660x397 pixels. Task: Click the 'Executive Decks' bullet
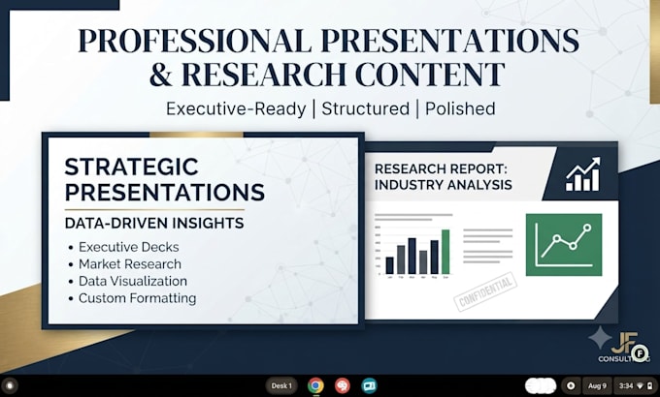pos(129,247)
